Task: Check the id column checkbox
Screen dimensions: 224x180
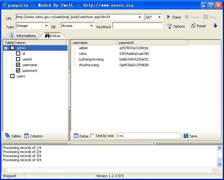Action: pyautogui.click(x=18, y=54)
